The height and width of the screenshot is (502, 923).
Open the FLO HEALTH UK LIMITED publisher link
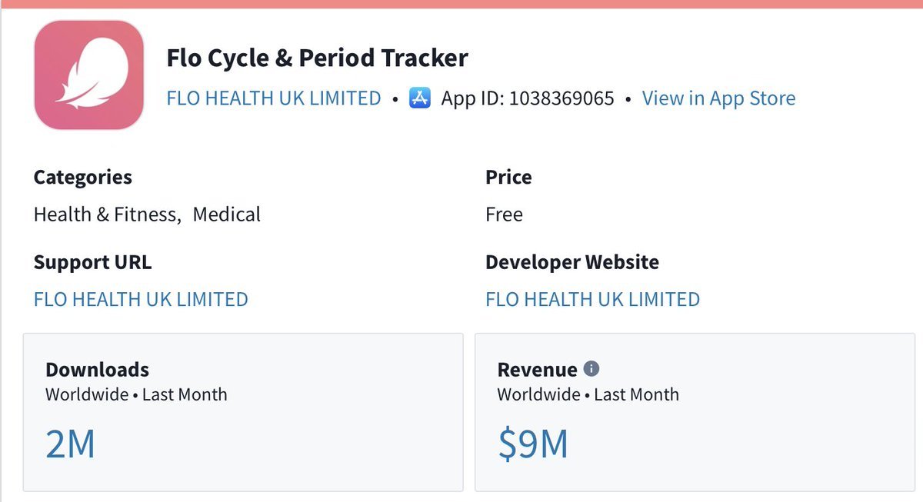(x=274, y=98)
